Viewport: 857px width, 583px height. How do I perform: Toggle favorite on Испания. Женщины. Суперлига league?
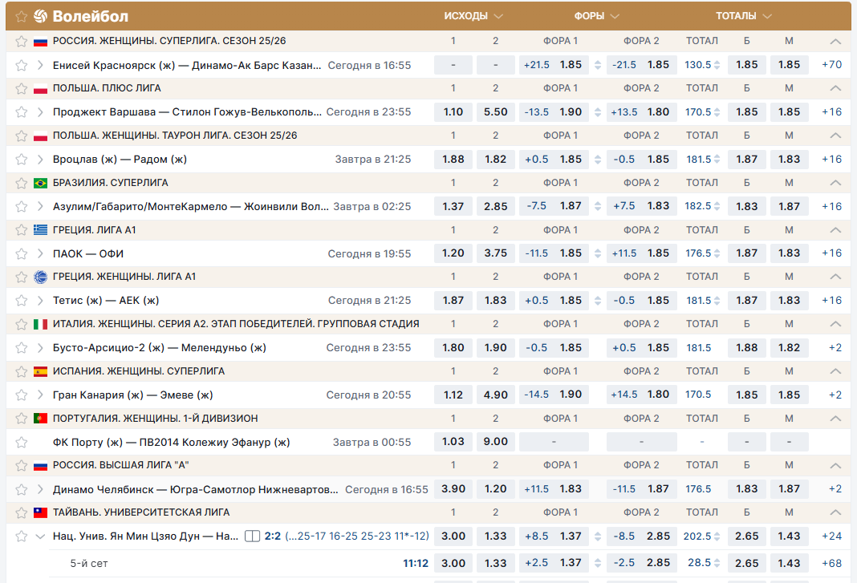(x=22, y=371)
